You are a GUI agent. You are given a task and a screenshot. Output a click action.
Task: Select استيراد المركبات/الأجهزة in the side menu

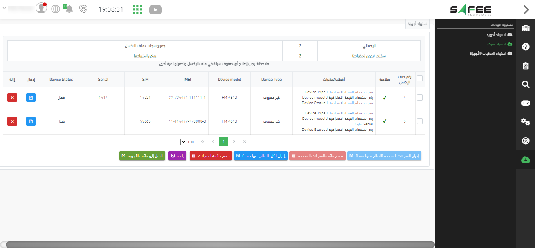tap(491, 54)
